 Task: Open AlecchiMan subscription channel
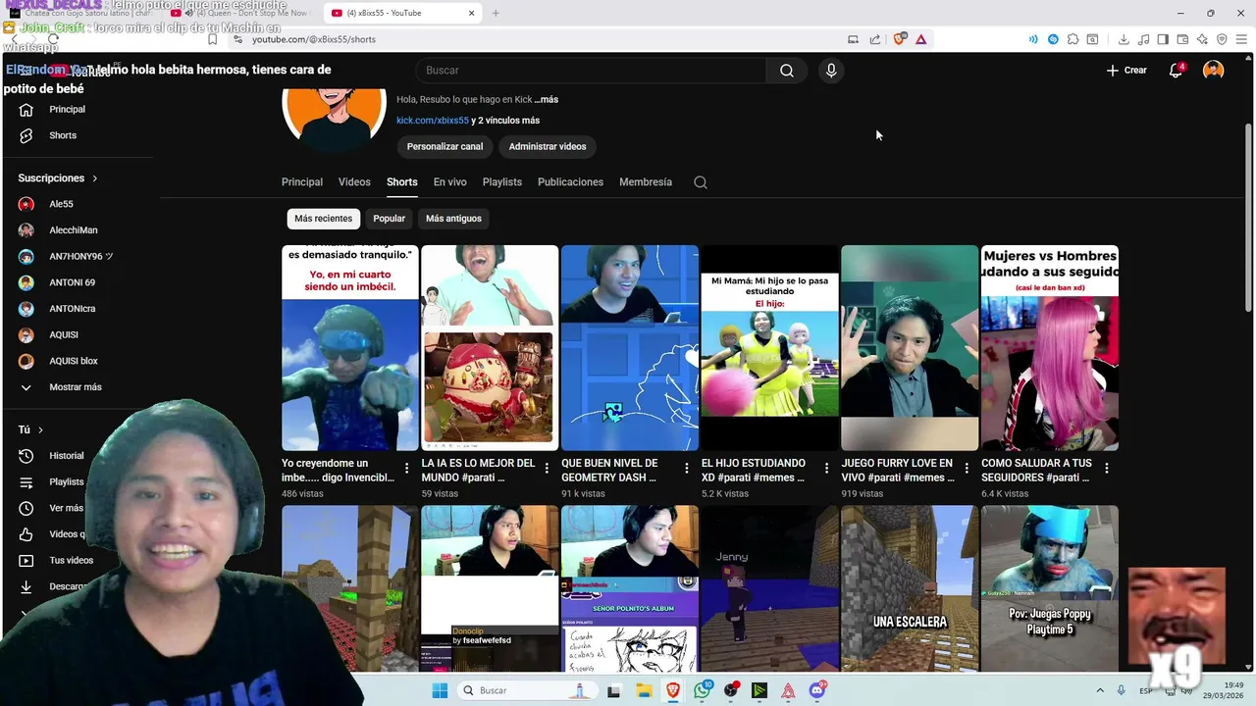tap(74, 230)
